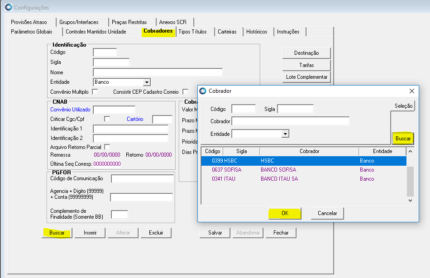Click the Cartório input field
430x278 pixels.
coord(162,120)
